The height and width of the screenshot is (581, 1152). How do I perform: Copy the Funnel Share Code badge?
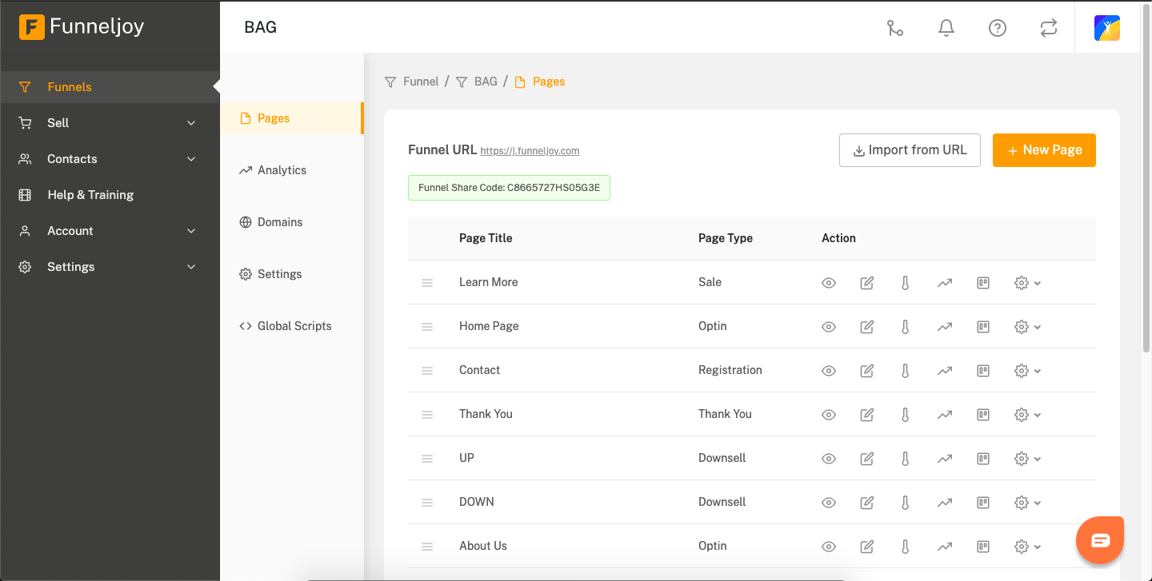(509, 188)
